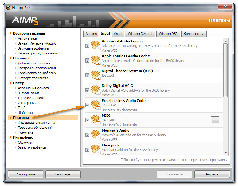Open Автоматика settings
Screen dimensions: 238x186
pyautogui.click(x=27, y=38)
